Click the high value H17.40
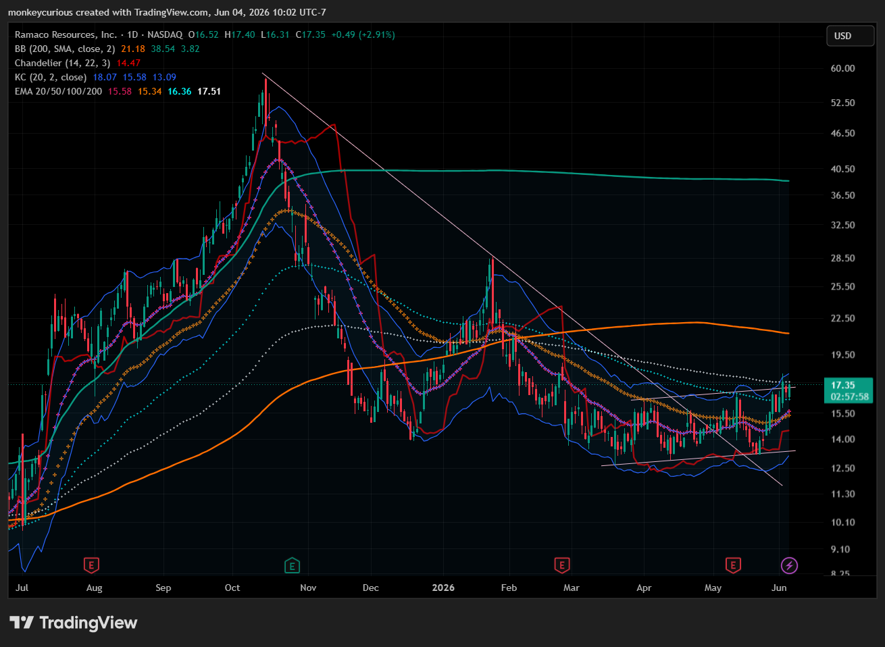The height and width of the screenshot is (647, 885). click(x=240, y=34)
